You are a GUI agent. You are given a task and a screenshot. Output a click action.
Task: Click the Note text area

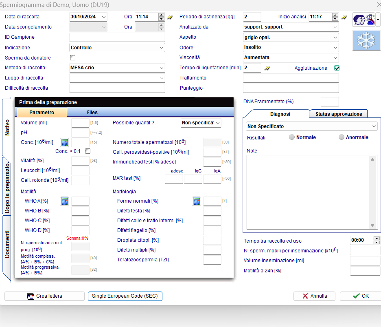pos(308,192)
